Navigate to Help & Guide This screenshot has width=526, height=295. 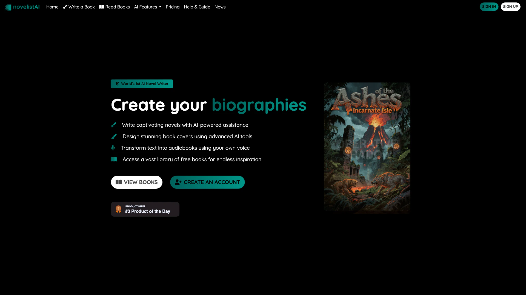point(197,7)
